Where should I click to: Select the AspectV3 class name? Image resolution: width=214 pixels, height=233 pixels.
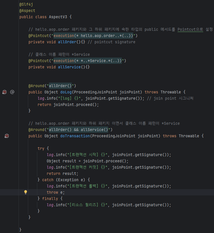[x=58, y=17]
